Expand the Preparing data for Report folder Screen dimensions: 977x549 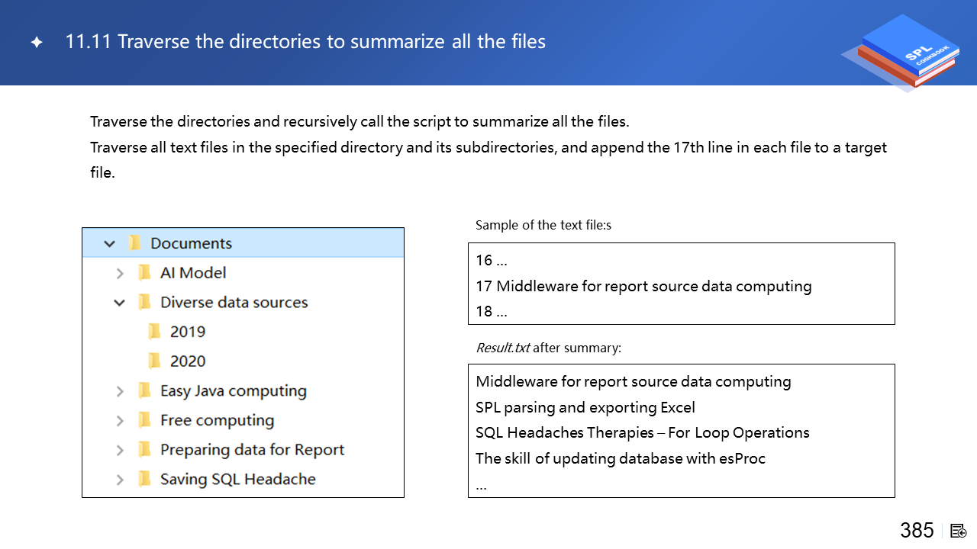tap(120, 451)
